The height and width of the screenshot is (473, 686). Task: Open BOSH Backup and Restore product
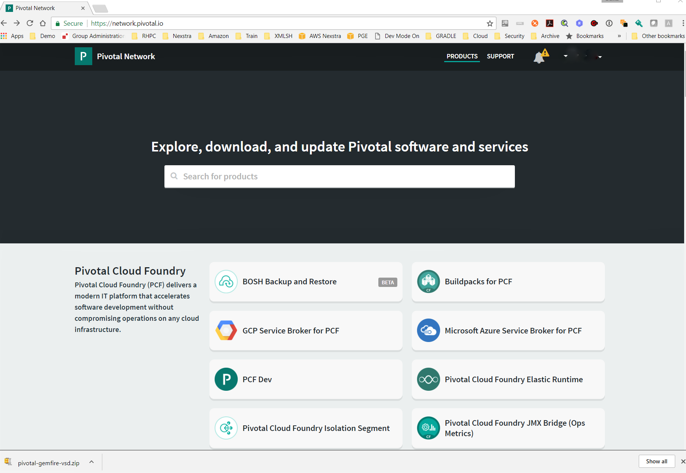[306, 282]
